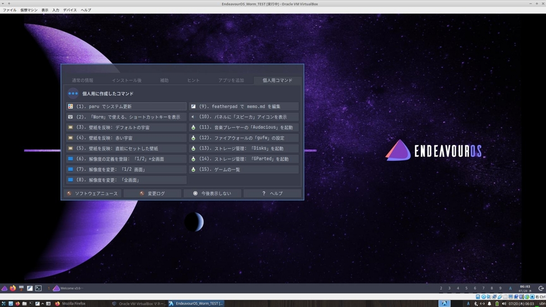The height and width of the screenshot is (307, 546).
Task: Run command (1) paru system update
Action: [126, 106]
